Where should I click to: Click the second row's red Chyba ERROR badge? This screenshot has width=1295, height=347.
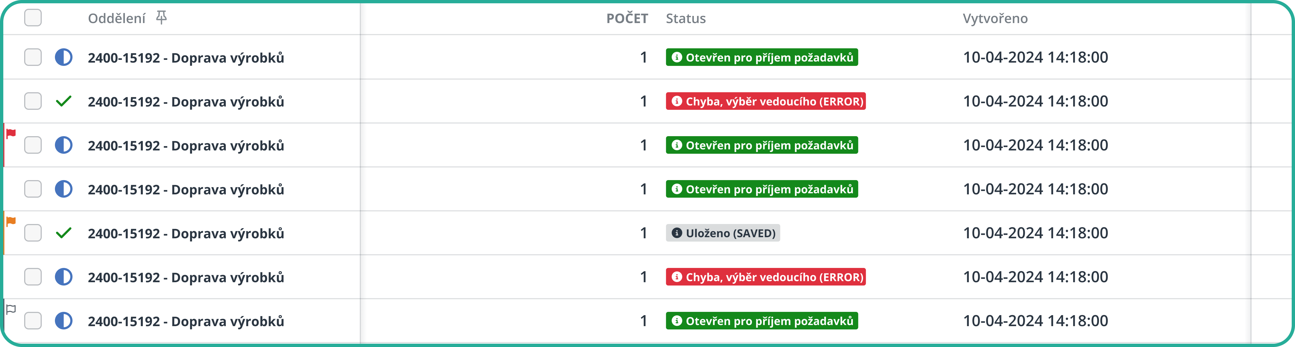[x=765, y=101]
